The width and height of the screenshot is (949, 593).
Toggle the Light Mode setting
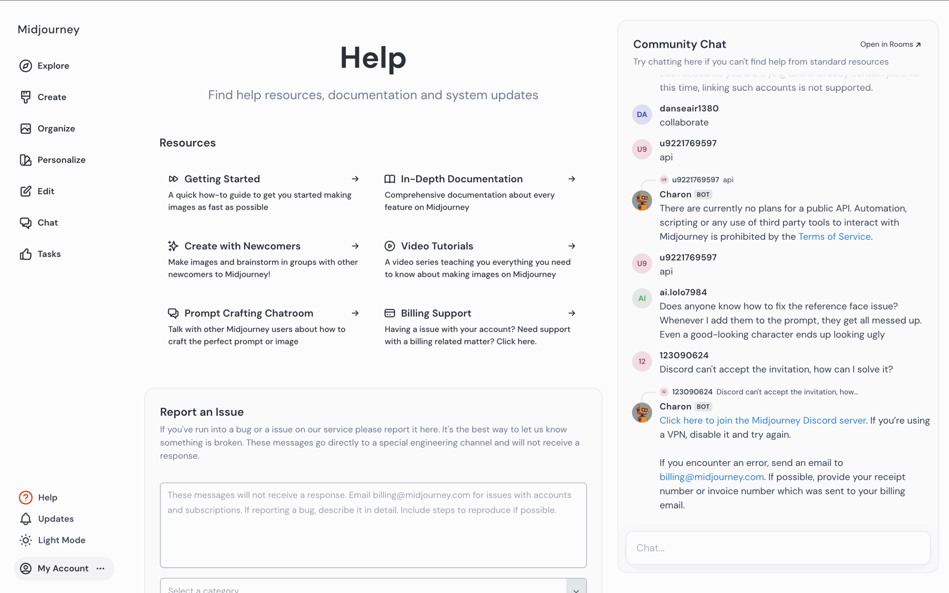point(52,540)
